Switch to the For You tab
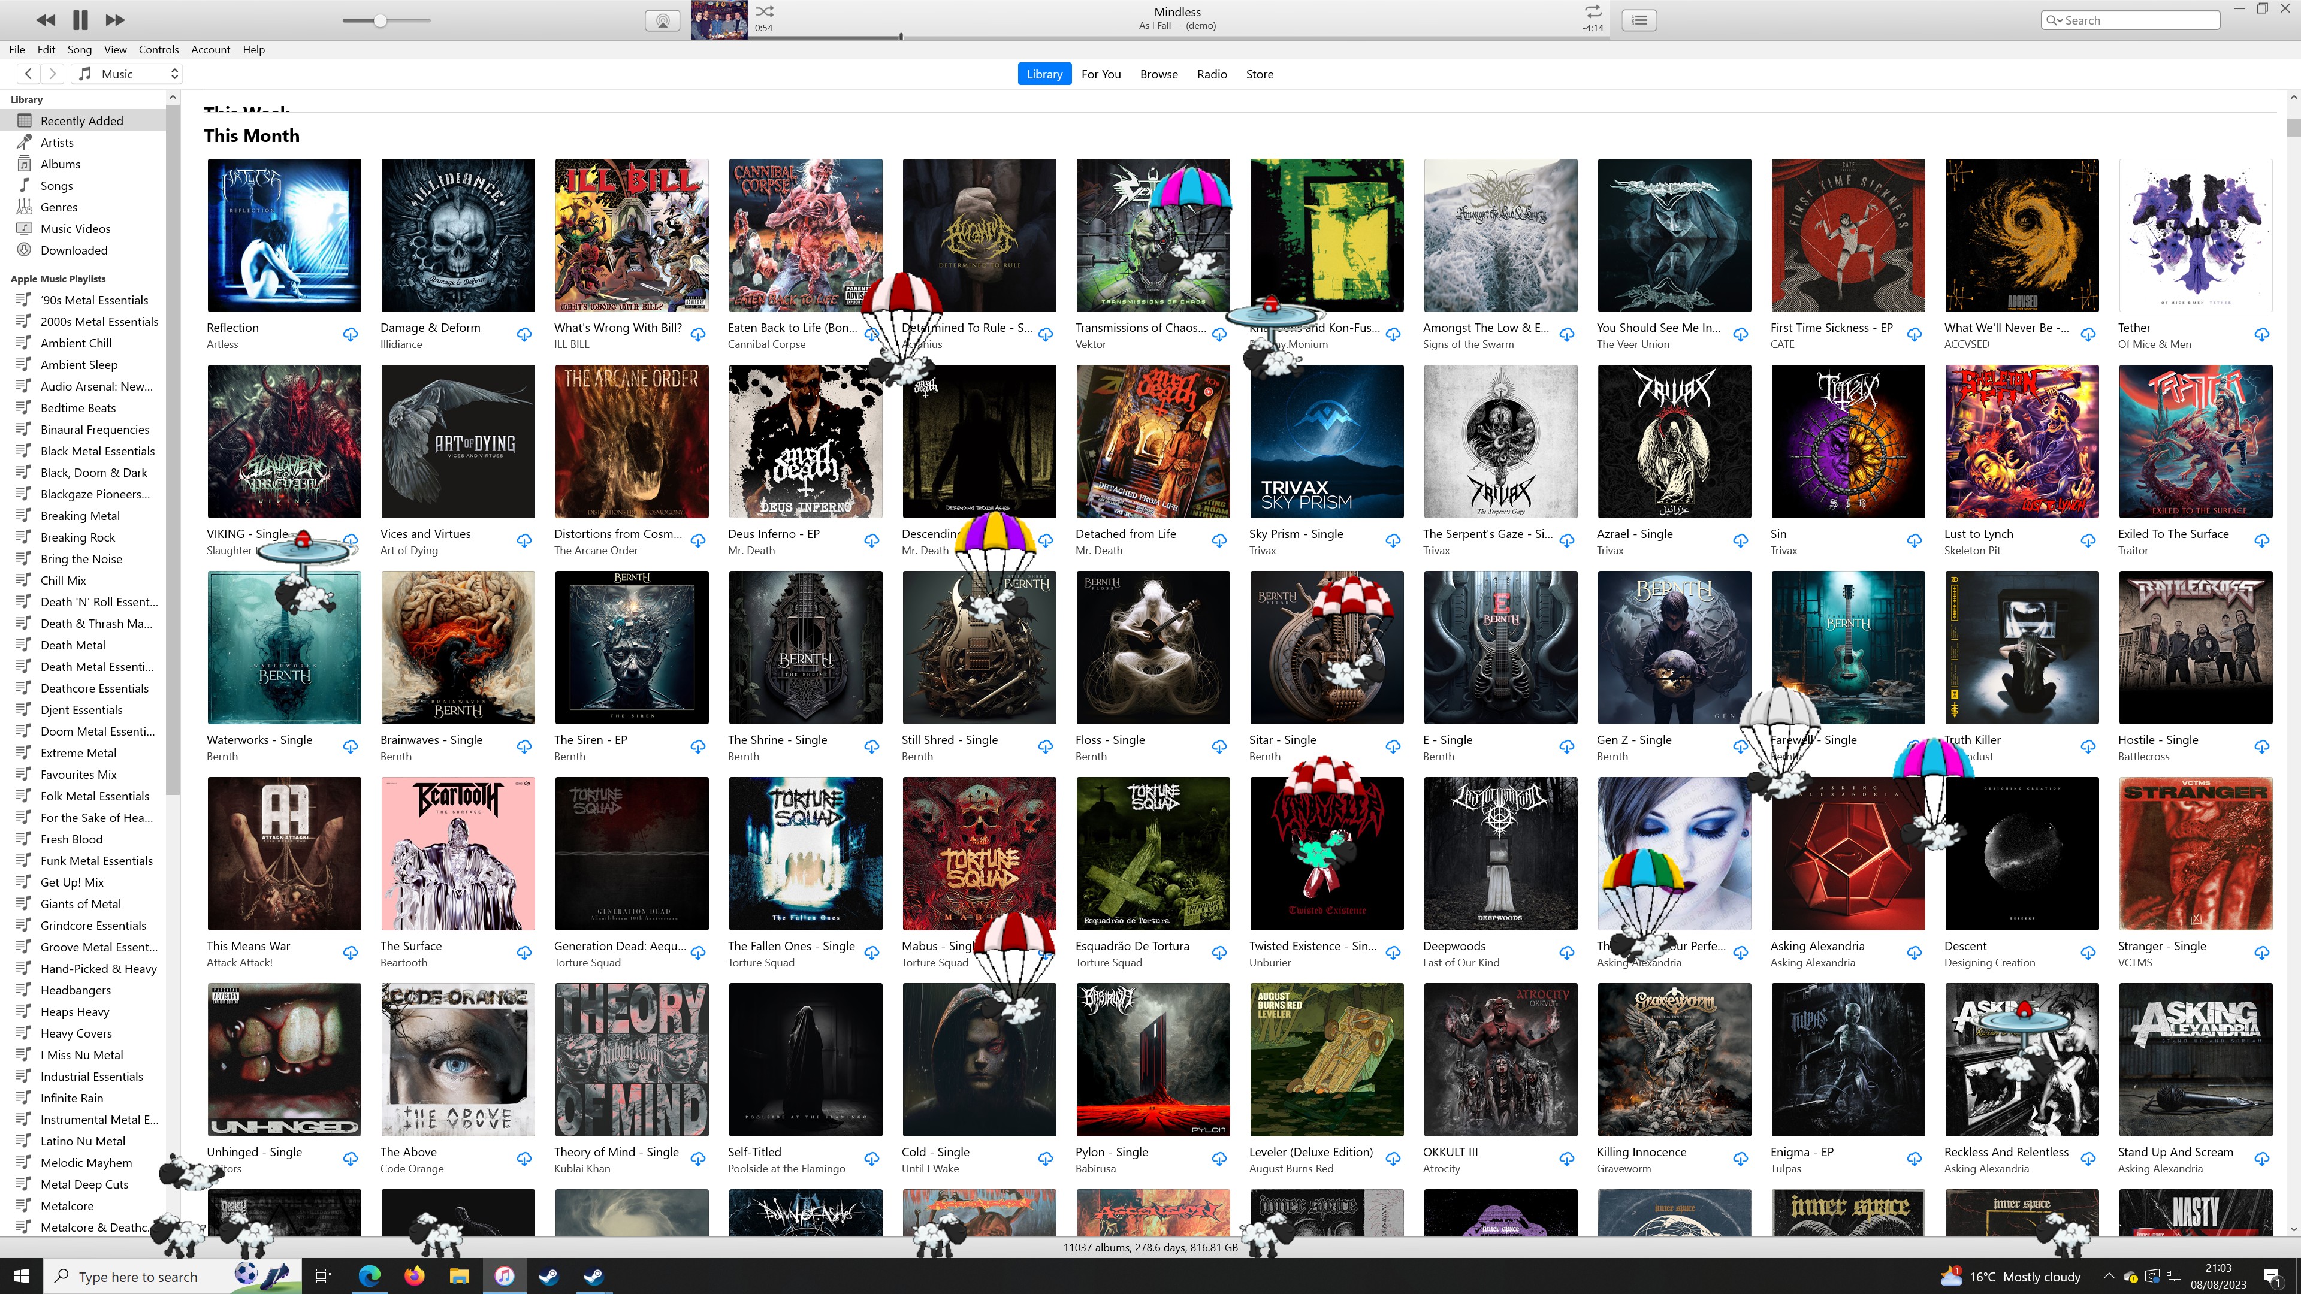The width and height of the screenshot is (2301, 1294). [x=1101, y=74]
